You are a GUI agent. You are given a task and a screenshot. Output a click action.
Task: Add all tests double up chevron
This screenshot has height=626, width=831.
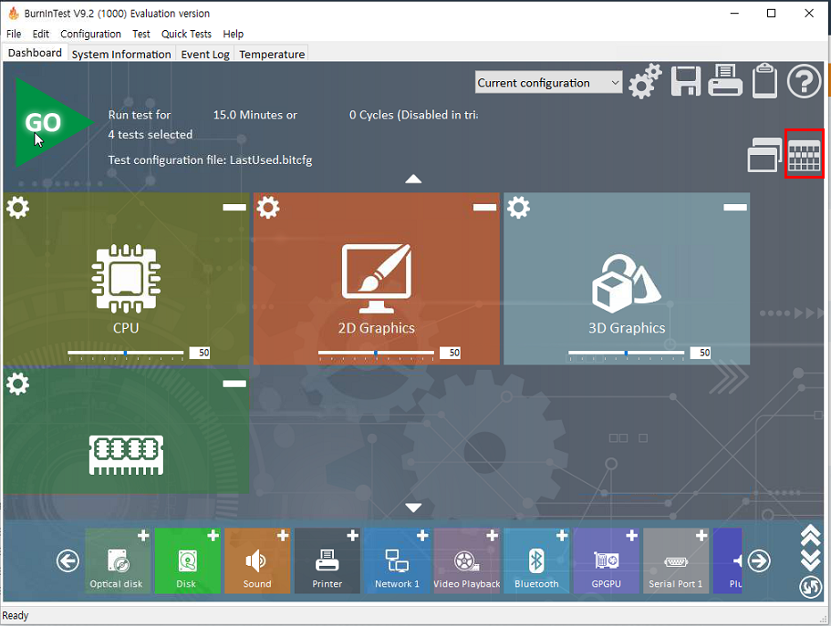tap(811, 536)
